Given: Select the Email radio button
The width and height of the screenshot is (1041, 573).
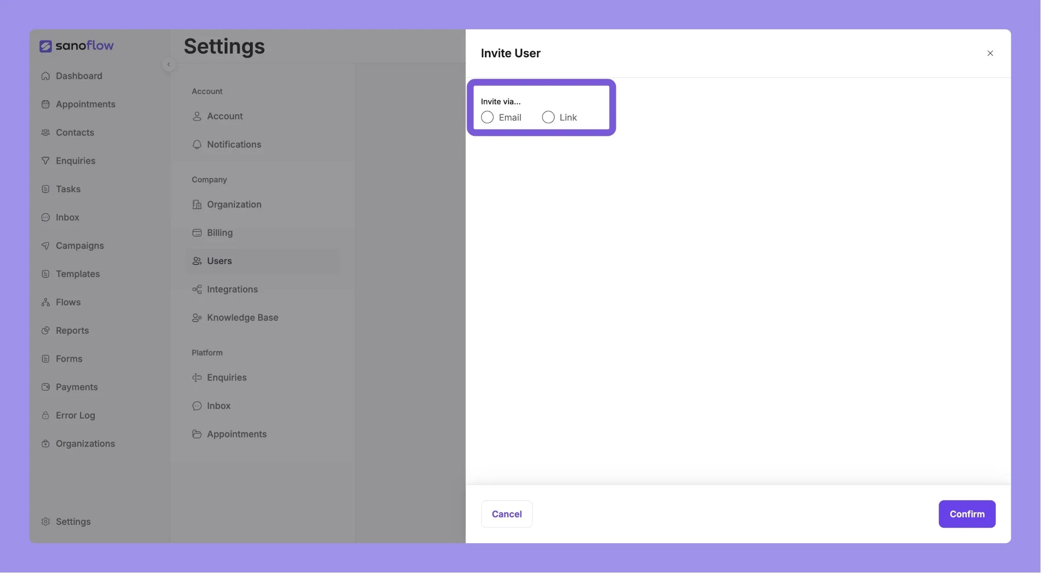Looking at the screenshot, I should [487, 117].
